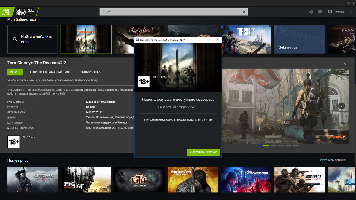Screen dimensions: 356x200
Task: Go to the next screenshot with arrow
Action: pyautogui.click(x=342, y=106)
